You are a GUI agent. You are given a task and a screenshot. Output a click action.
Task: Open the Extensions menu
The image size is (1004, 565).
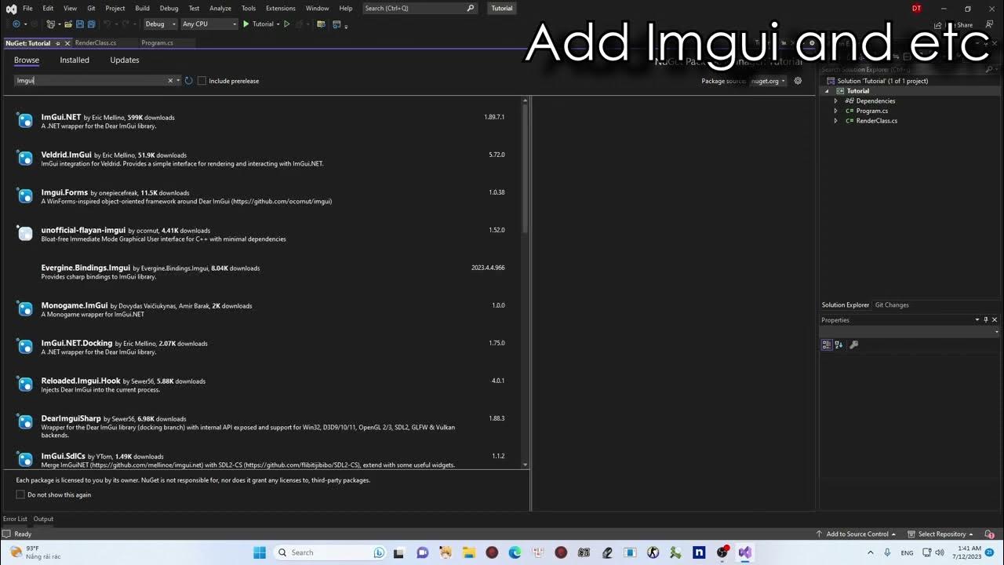(x=280, y=8)
